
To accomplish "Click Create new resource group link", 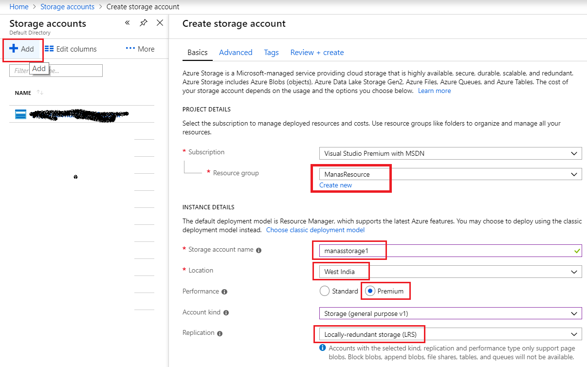I will pyautogui.click(x=335, y=185).
